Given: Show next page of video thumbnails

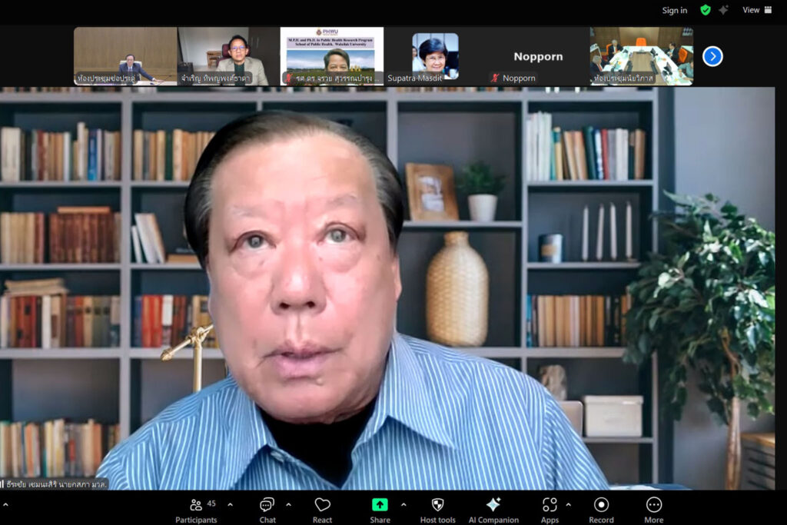Looking at the screenshot, I should (712, 56).
